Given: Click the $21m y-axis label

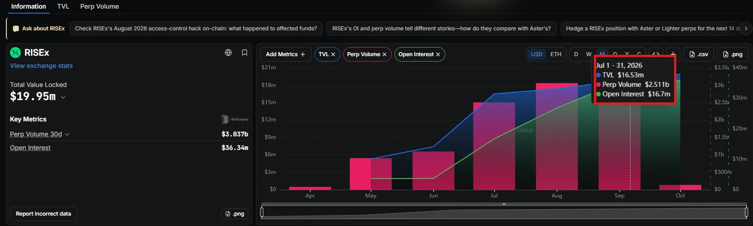Looking at the screenshot, I should pos(269,67).
